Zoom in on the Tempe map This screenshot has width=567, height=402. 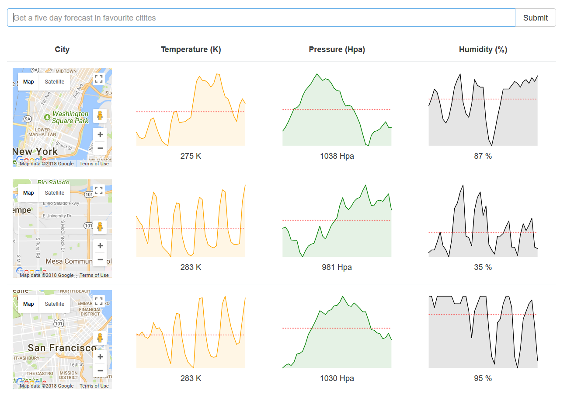100,245
